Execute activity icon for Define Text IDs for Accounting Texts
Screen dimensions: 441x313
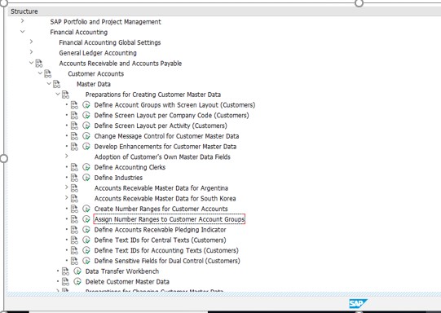point(86,250)
